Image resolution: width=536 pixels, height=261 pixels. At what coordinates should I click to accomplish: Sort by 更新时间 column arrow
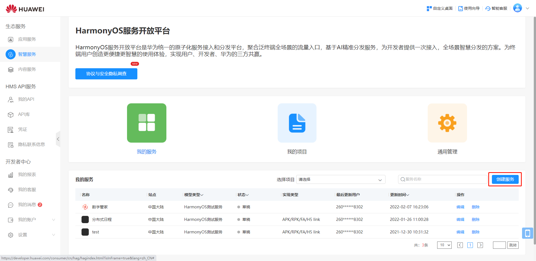click(408, 195)
